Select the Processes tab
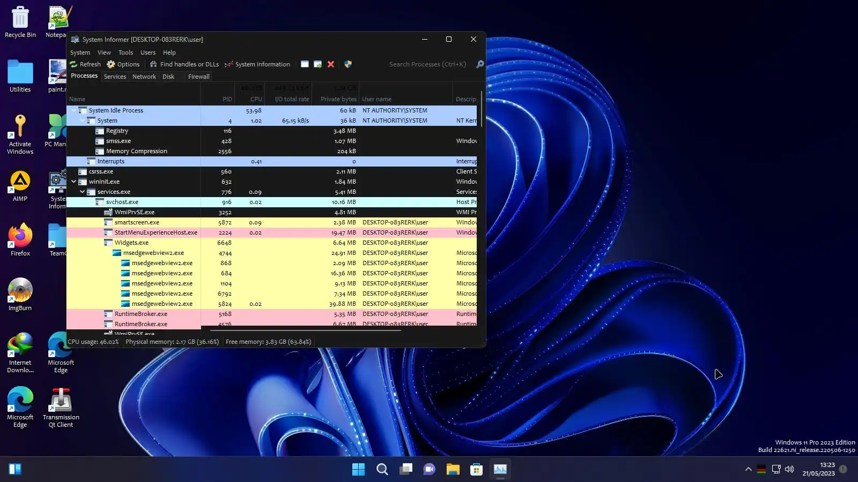This screenshot has width=858, height=482. (x=84, y=76)
